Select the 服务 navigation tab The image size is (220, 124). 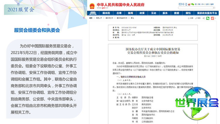pos(165,13)
